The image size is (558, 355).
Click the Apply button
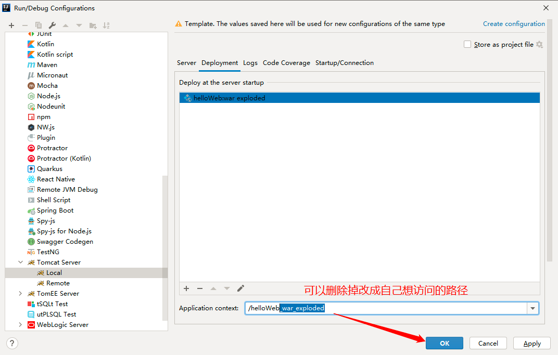(532, 343)
